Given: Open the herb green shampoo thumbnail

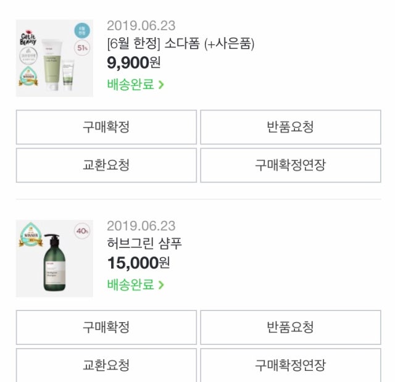Looking at the screenshot, I should click(x=54, y=259).
